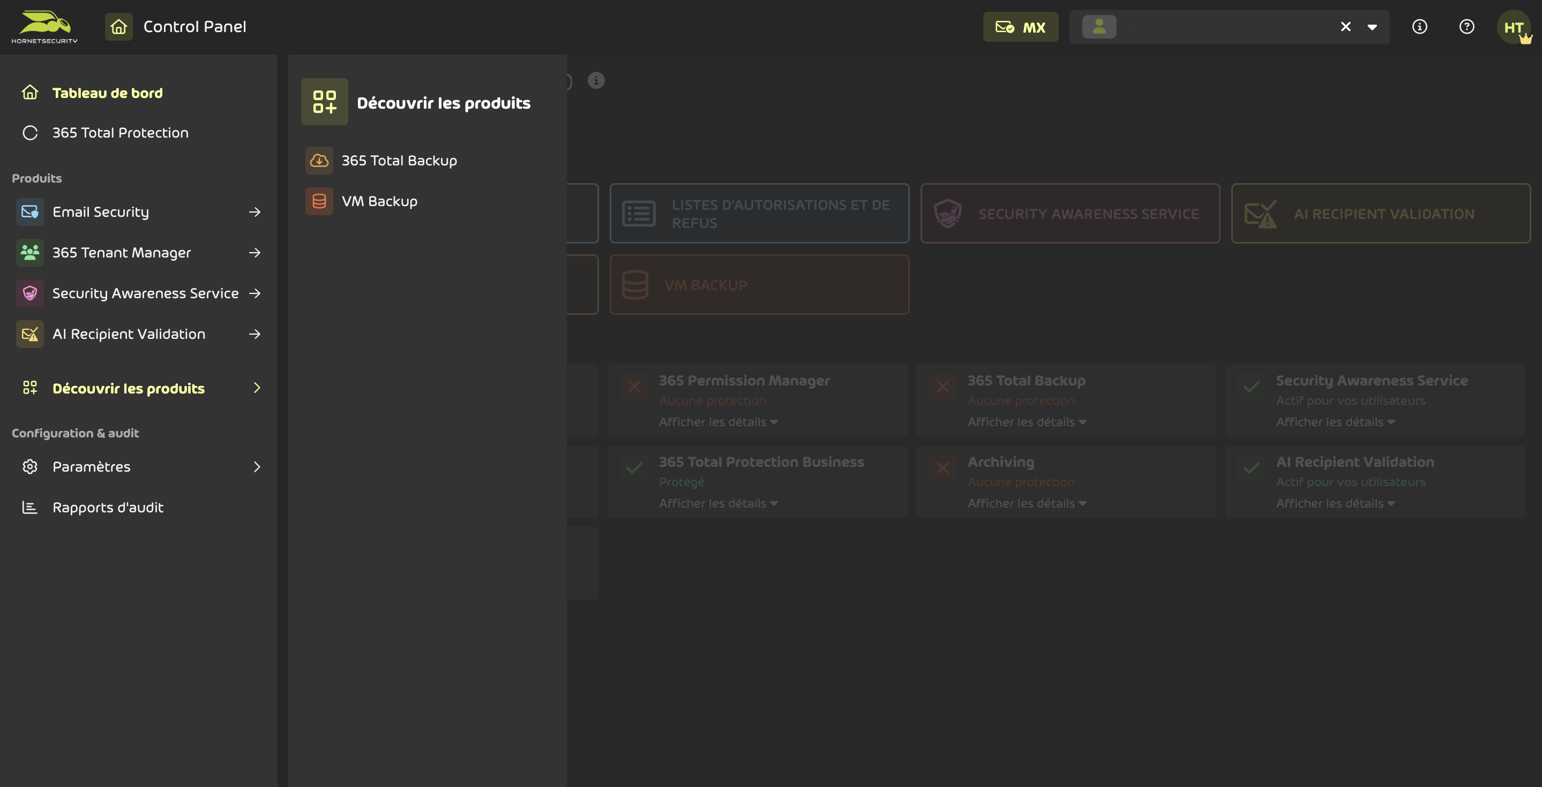Click the Hornetsecurity logo

[x=44, y=27]
